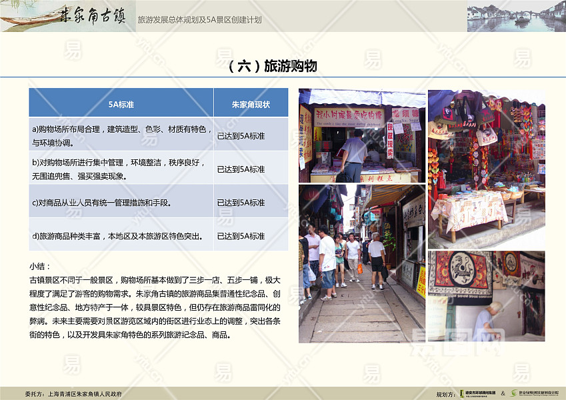
Task: Select row a) about shopping venue layout
Action: pyautogui.click(x=121, y=135)
